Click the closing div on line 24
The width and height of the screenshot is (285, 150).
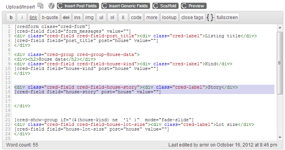pyautogui.click(x=22, y=134)
